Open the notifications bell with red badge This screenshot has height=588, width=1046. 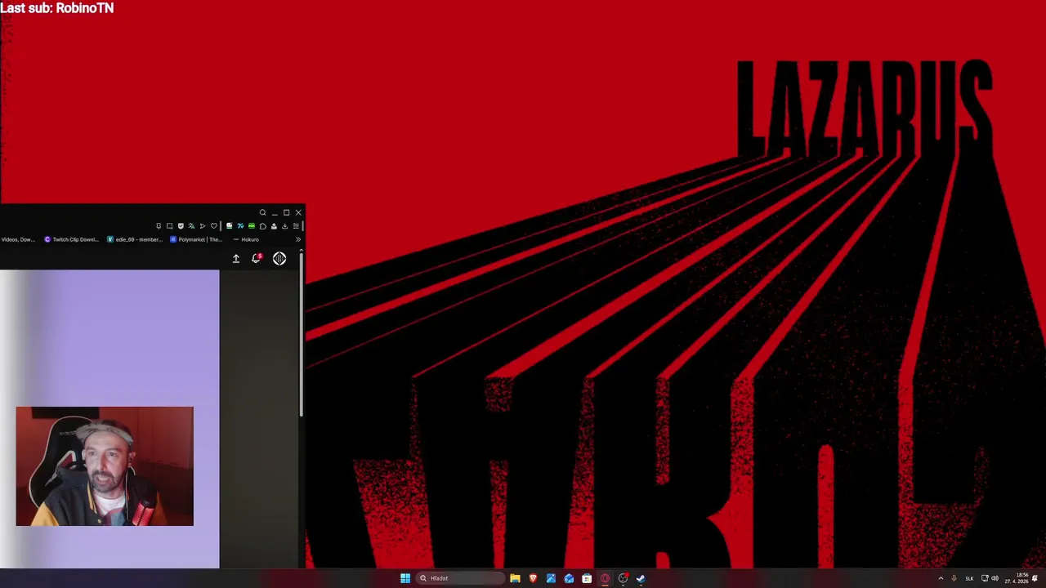257,258
